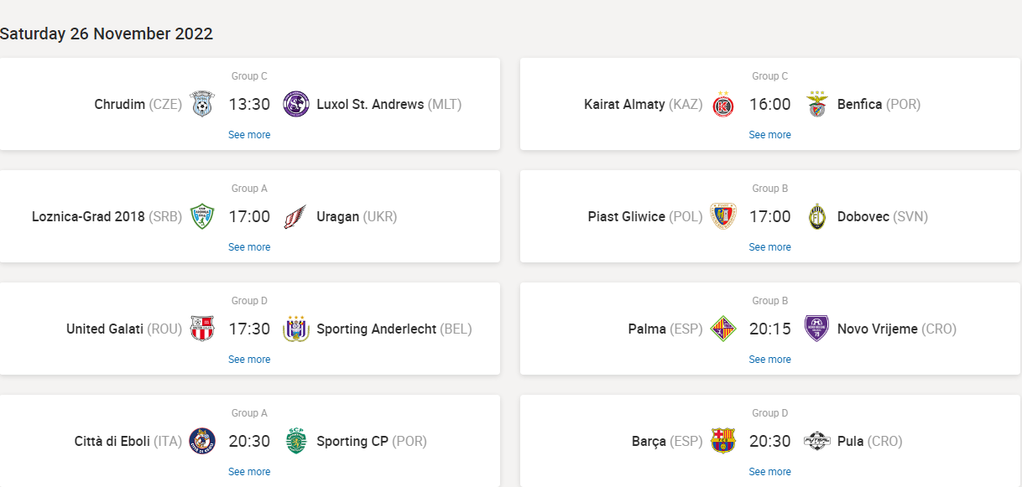Click the Piast Gliwice club crest
The height and width of the screenshot is (487, 1022).
[x=722, y=217]
